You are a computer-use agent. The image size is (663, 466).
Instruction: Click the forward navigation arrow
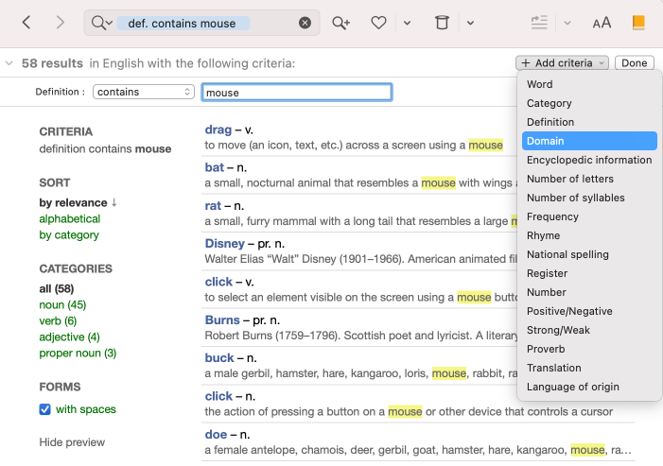[x=61, y=23]
